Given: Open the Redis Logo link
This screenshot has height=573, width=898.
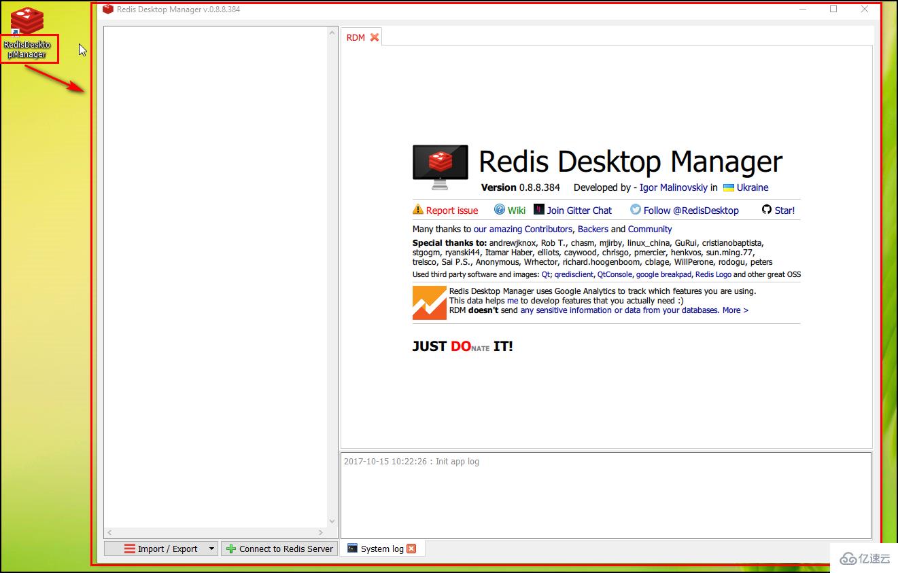Looking at the screenshot, I should (713, 275).
